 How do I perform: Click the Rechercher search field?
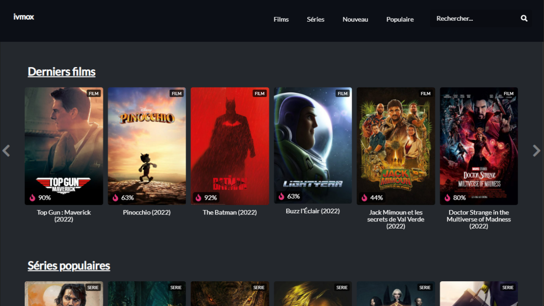tap(474, 18)
